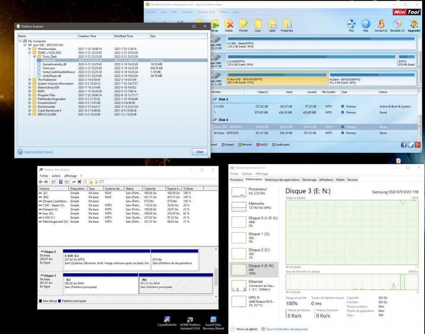Click the red X delete icon in Gestion des disques
This screenshot has height=334, width=425.
(79, 182)
